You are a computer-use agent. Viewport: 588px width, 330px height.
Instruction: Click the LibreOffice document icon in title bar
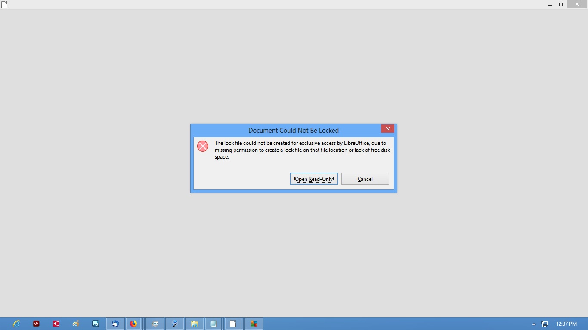pyautogui.click(x=4, y=5)
